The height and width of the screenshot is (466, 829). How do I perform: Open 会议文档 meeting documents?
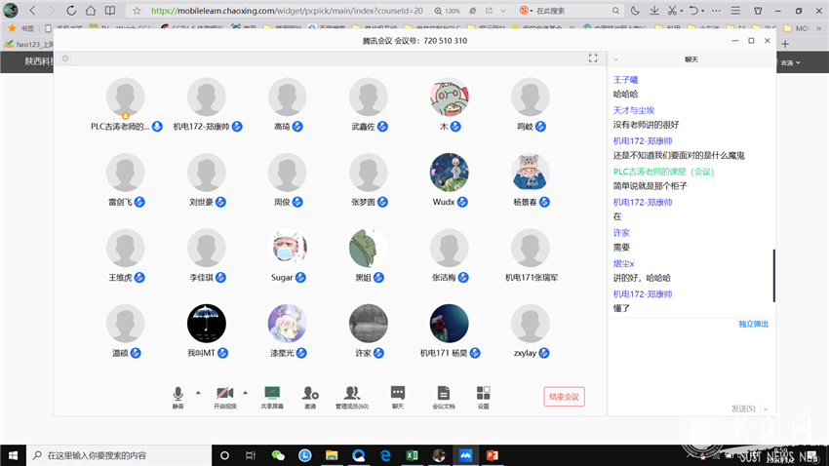tap(444, 395)
